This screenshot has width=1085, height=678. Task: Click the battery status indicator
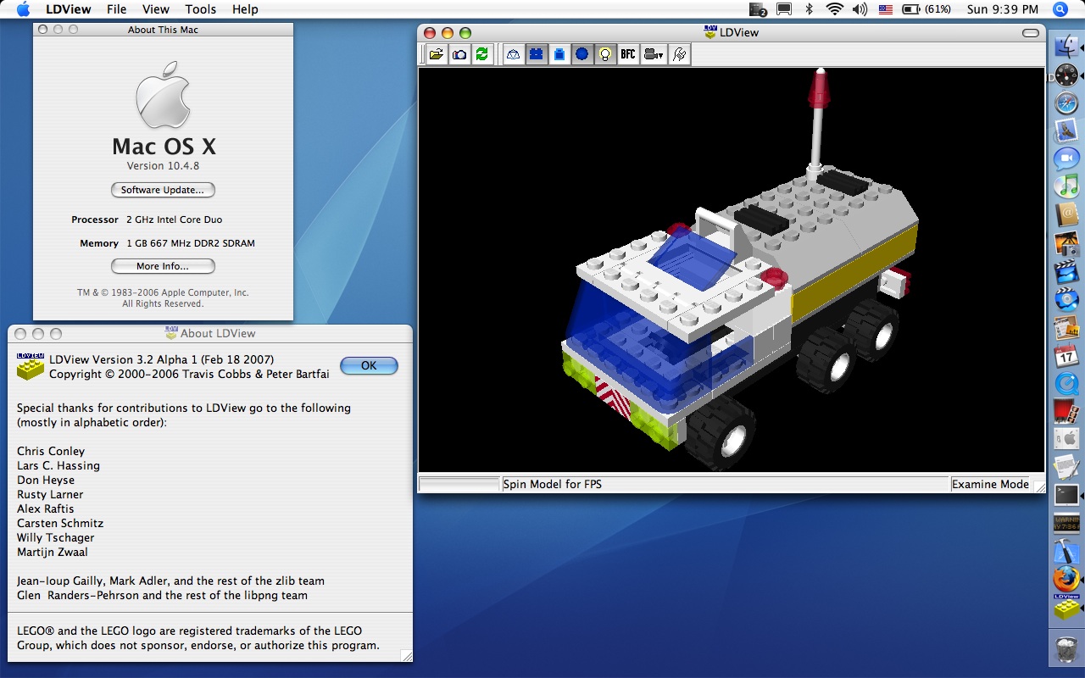926,9
